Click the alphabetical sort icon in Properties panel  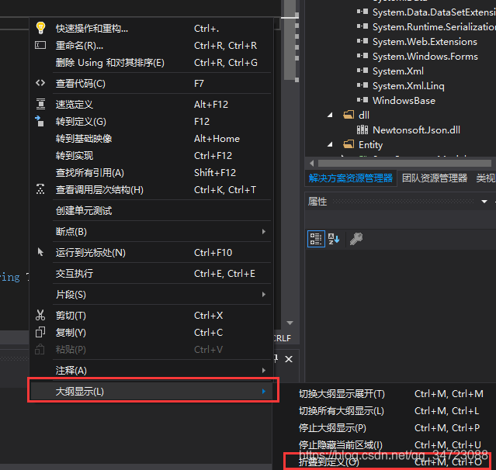click(x=334, y=239)
